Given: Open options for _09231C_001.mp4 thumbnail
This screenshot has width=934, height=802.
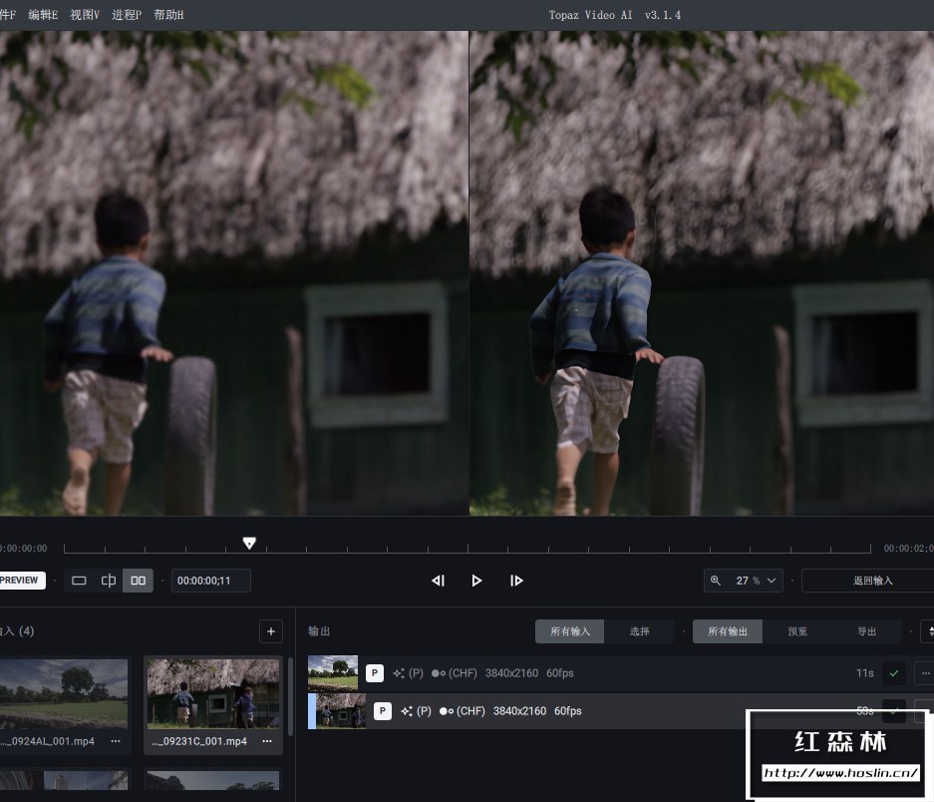Looking at the screenshot, I should point(267,741).
